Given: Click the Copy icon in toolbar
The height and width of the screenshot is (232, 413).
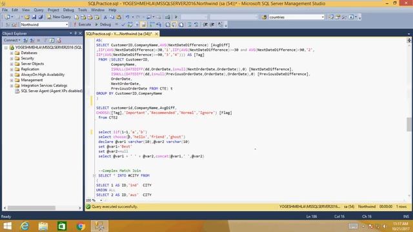Looking at the screenshot, I should tap(112, 17).
